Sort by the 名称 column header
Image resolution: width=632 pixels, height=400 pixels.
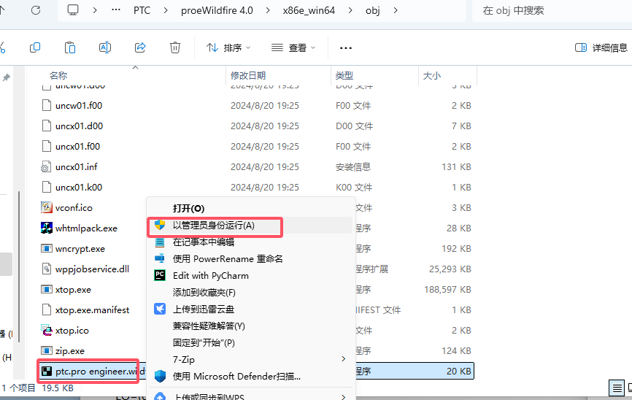58,75
